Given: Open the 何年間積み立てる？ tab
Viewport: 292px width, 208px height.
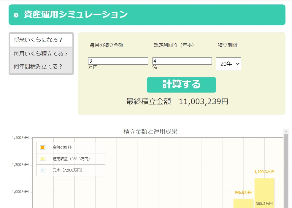Looking at the screenshot, I should 41,66.
